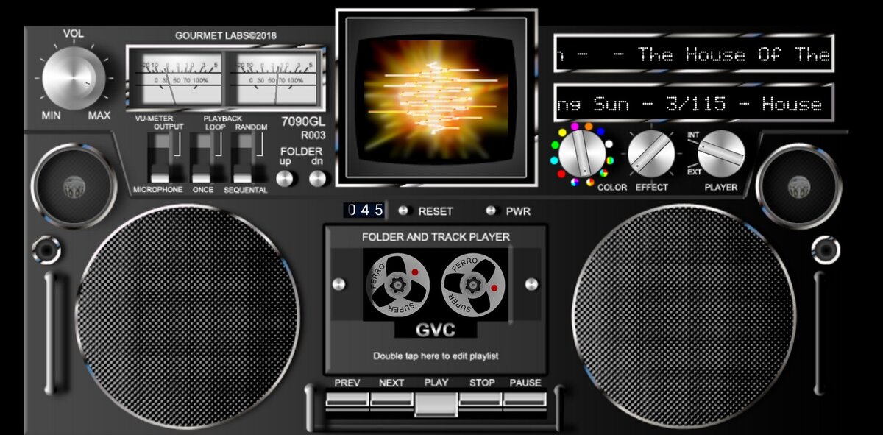Image resolution: width=883 pixels, height=435 pixels.
Task: Tap the MIN volume label
Action: (x=51, y=116)
